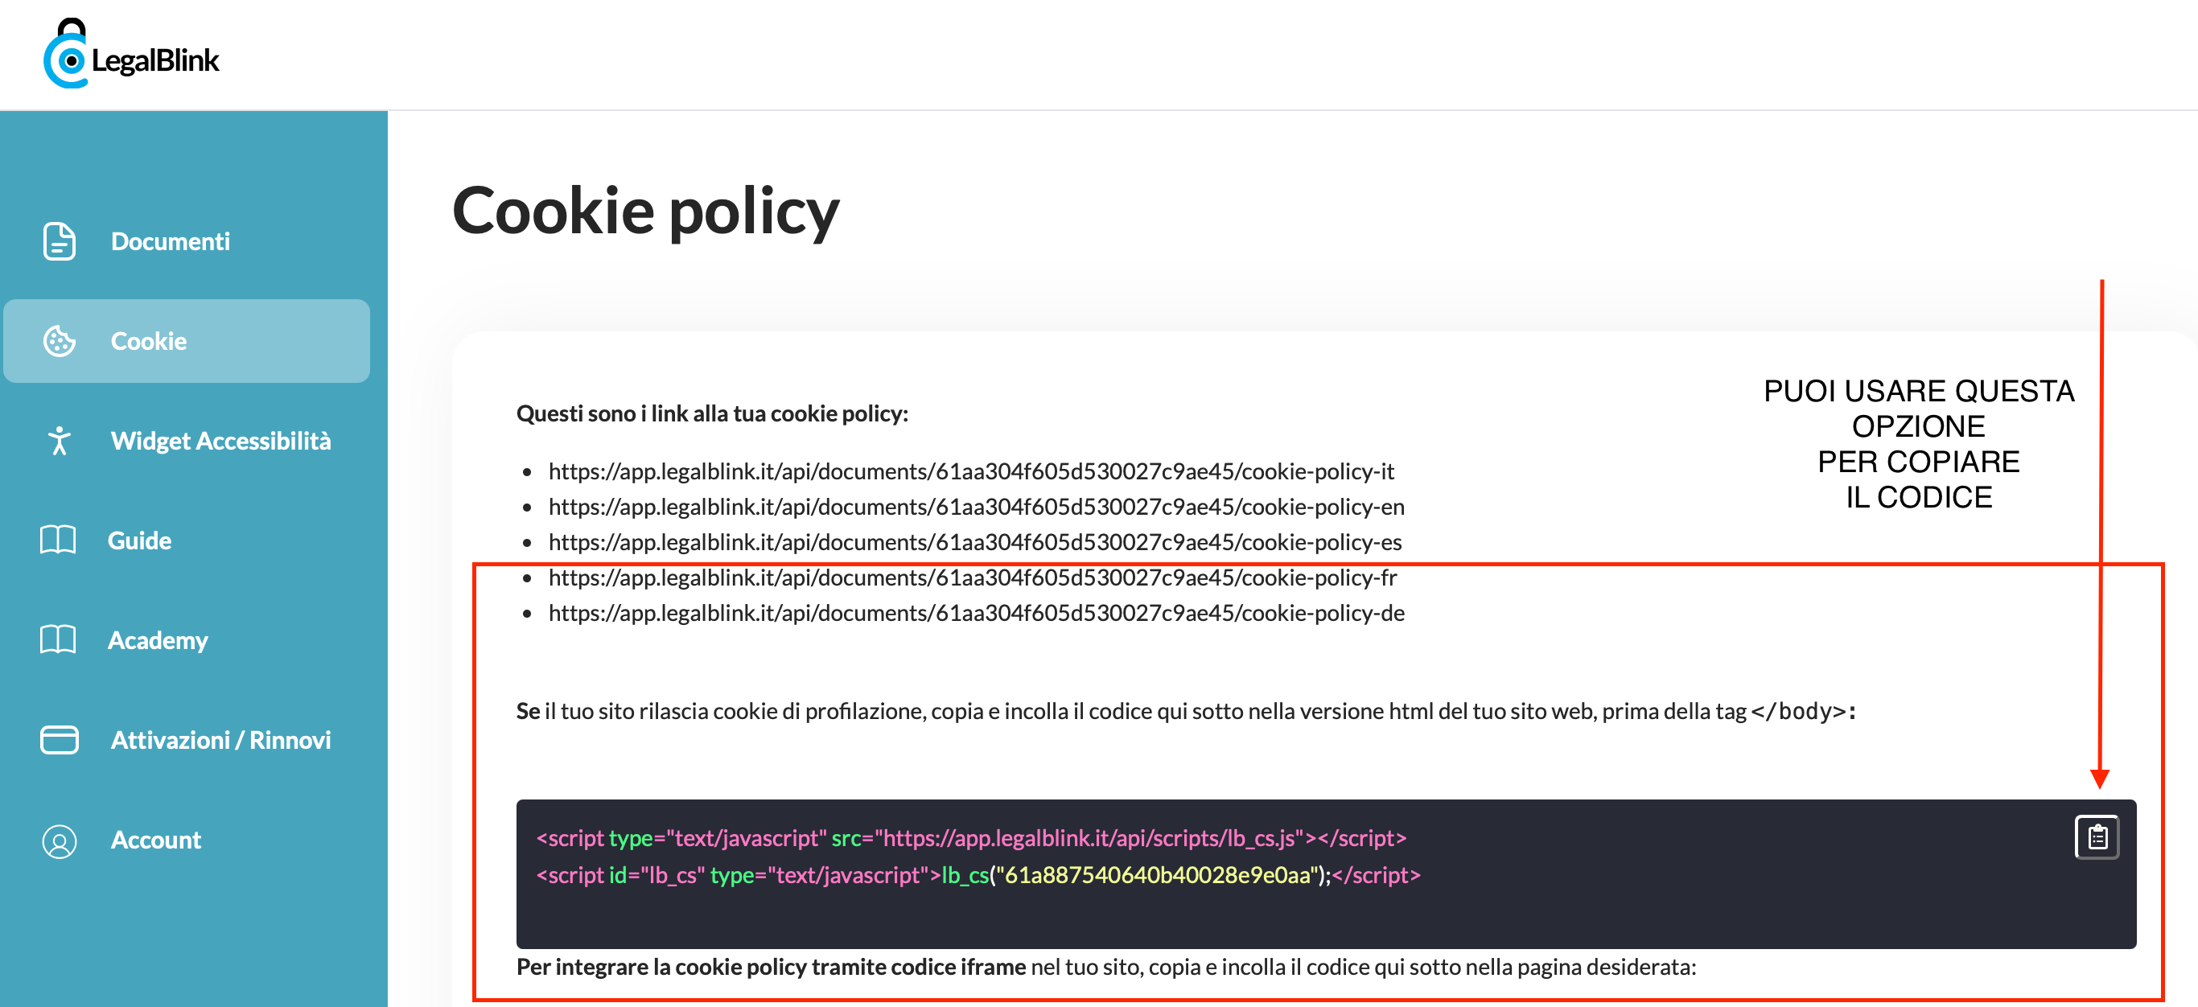
Task: Click the Account user icon
Action: pyautogui.click(x=59, y=841)
